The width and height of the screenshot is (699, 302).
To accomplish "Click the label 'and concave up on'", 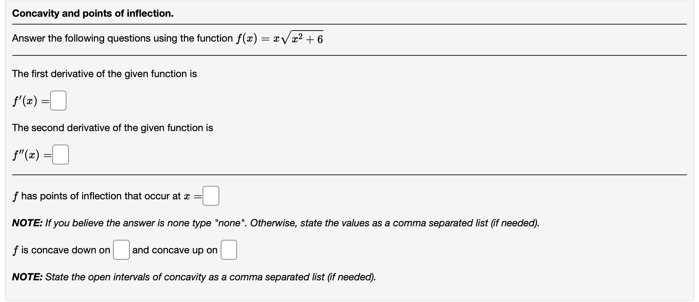I will [174, 250].
